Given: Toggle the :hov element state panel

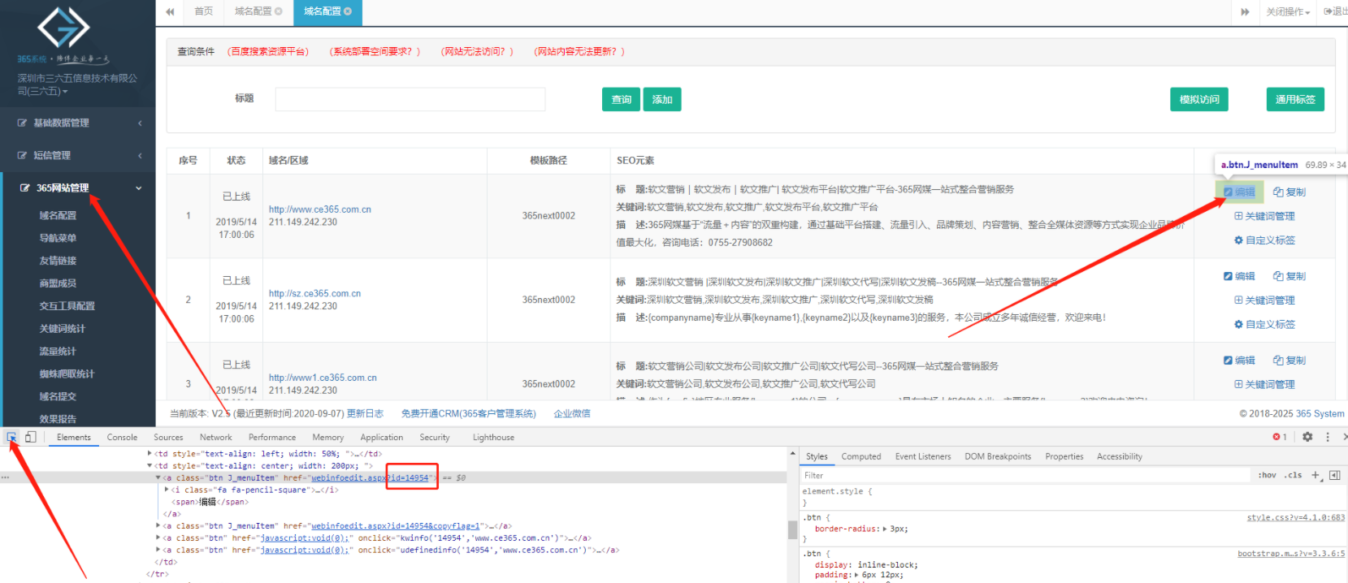Looking at the screenshot, I should [x=1267, y=475].
